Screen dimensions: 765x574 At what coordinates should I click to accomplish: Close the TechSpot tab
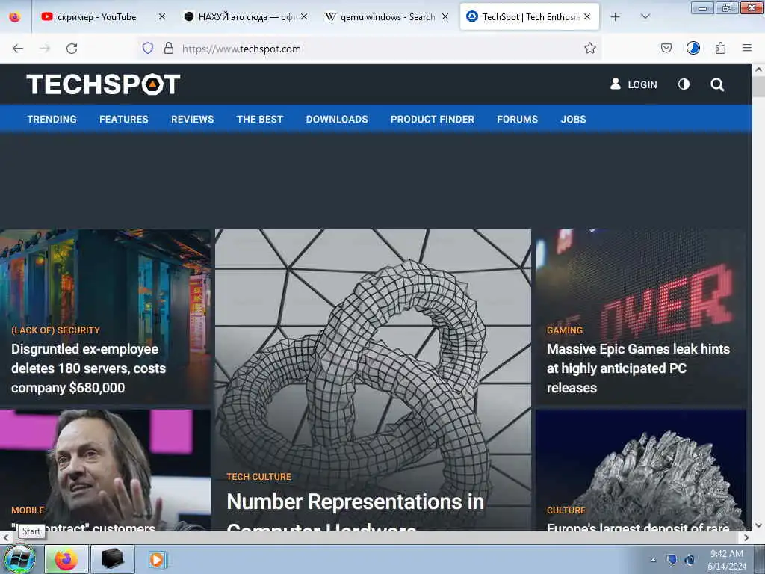click(x=587, y=17)
